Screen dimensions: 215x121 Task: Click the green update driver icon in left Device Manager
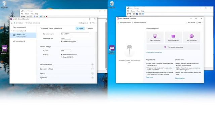pos(44,16)
